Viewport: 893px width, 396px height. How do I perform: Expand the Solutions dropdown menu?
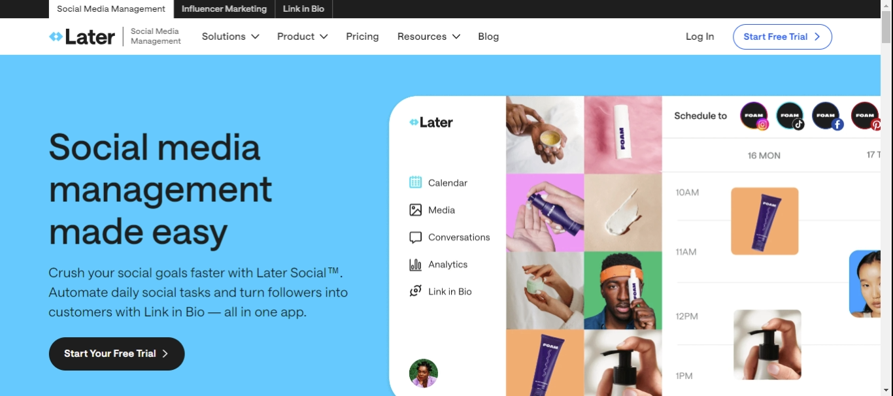click(230, 37)
